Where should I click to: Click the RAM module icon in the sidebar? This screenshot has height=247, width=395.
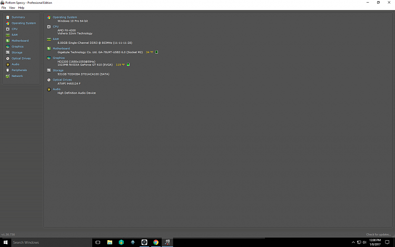(7, 35)
